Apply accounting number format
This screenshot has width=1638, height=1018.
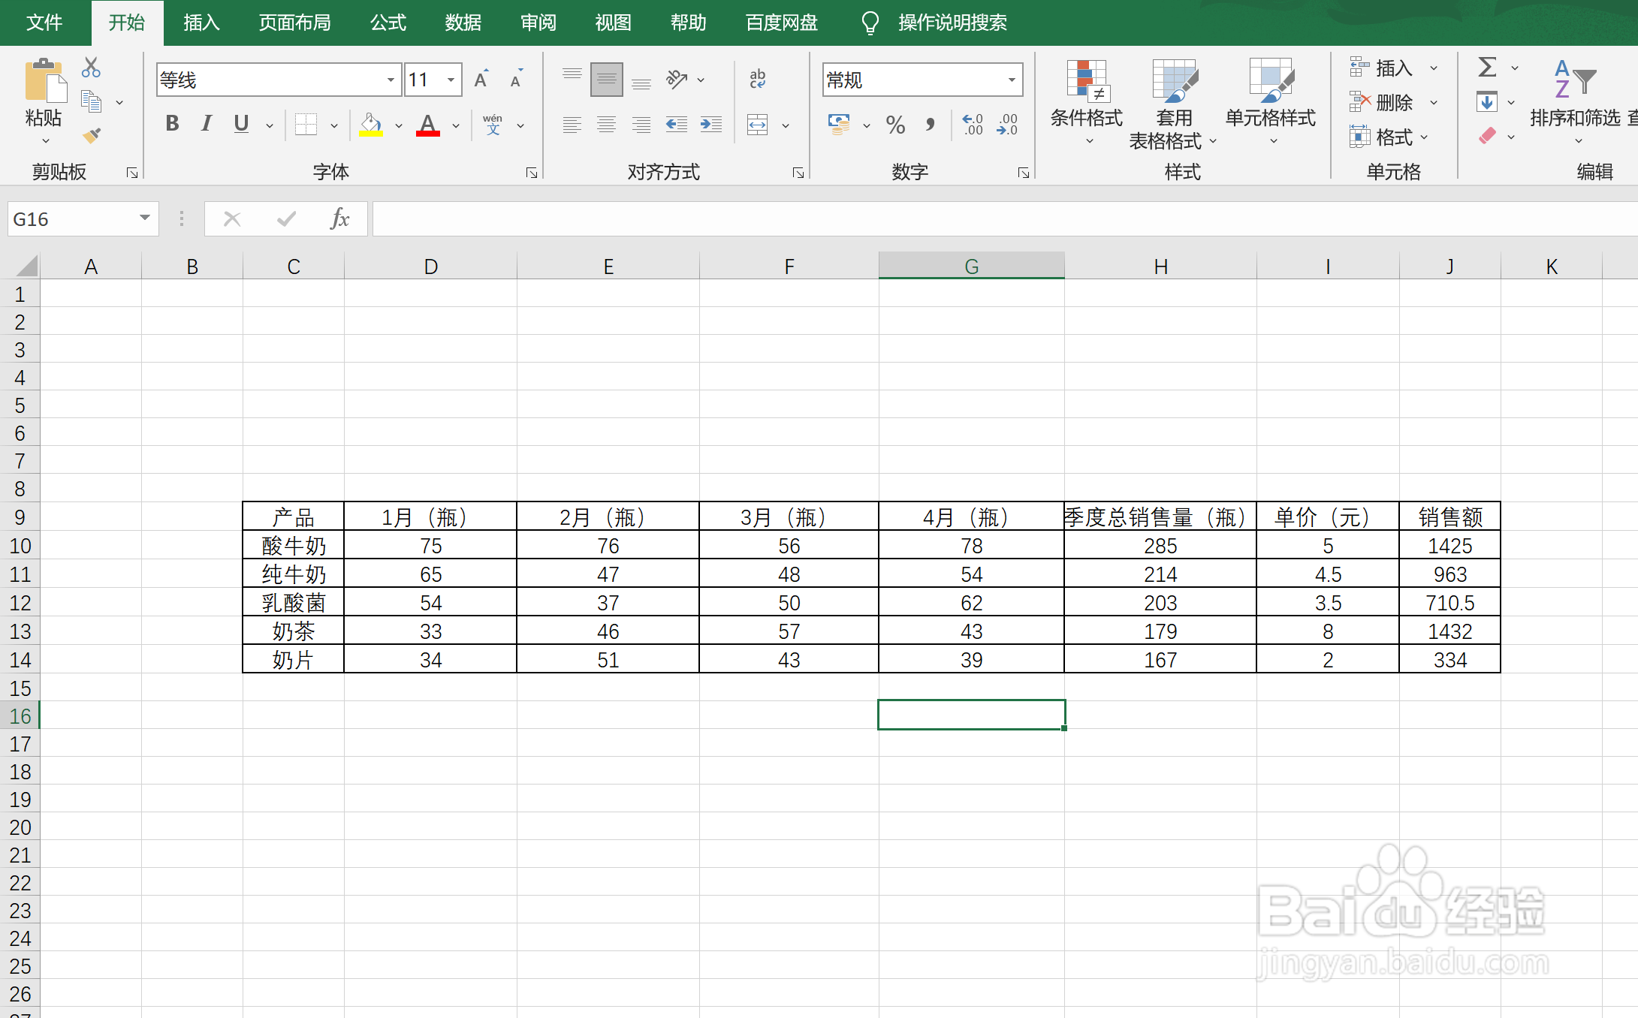839,124
